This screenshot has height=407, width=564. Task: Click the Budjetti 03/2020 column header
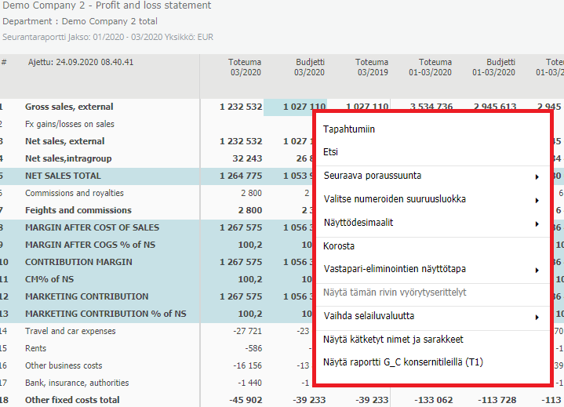point(309,67)
